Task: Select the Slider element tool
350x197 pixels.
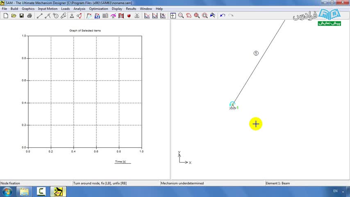Action: tap(48, 16)
